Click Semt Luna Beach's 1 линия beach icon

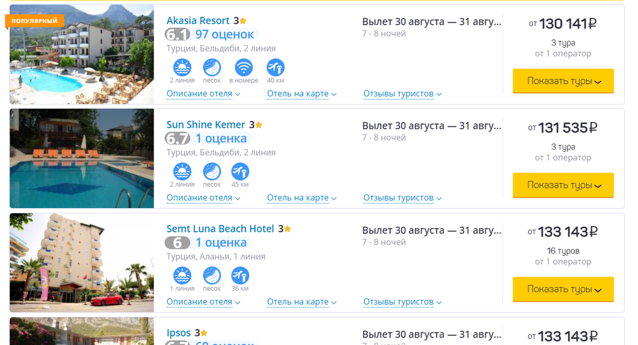[182, 275]
